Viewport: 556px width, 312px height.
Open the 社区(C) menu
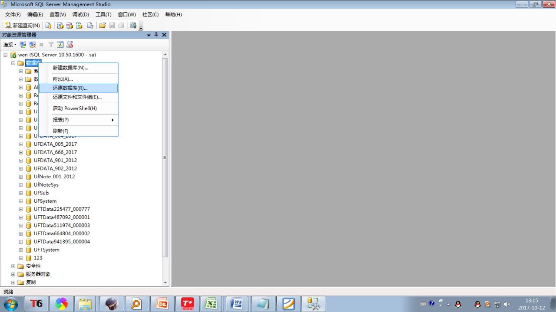[150, 14]
